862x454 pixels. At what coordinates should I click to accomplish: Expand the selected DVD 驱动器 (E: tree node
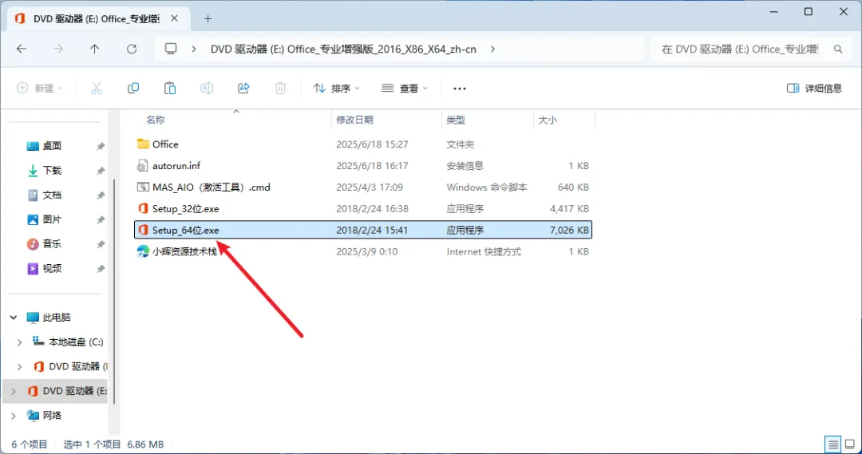pyautogui.click(x=14, y=391)
